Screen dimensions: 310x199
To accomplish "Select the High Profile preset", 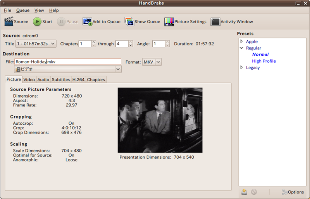I will pyautogui.click(x=264, y=61).
